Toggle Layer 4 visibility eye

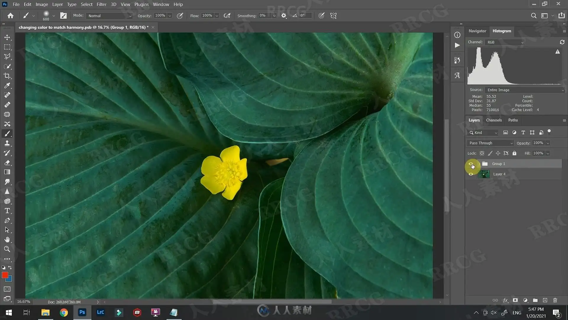(471, 174)
